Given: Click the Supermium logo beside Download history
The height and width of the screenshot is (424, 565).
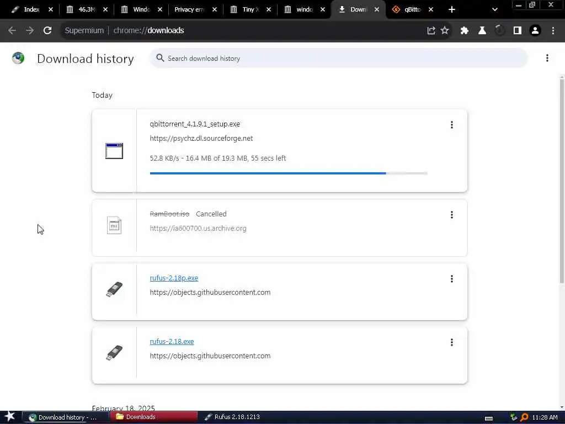Looking at the screenshot, I should [18, 57].
